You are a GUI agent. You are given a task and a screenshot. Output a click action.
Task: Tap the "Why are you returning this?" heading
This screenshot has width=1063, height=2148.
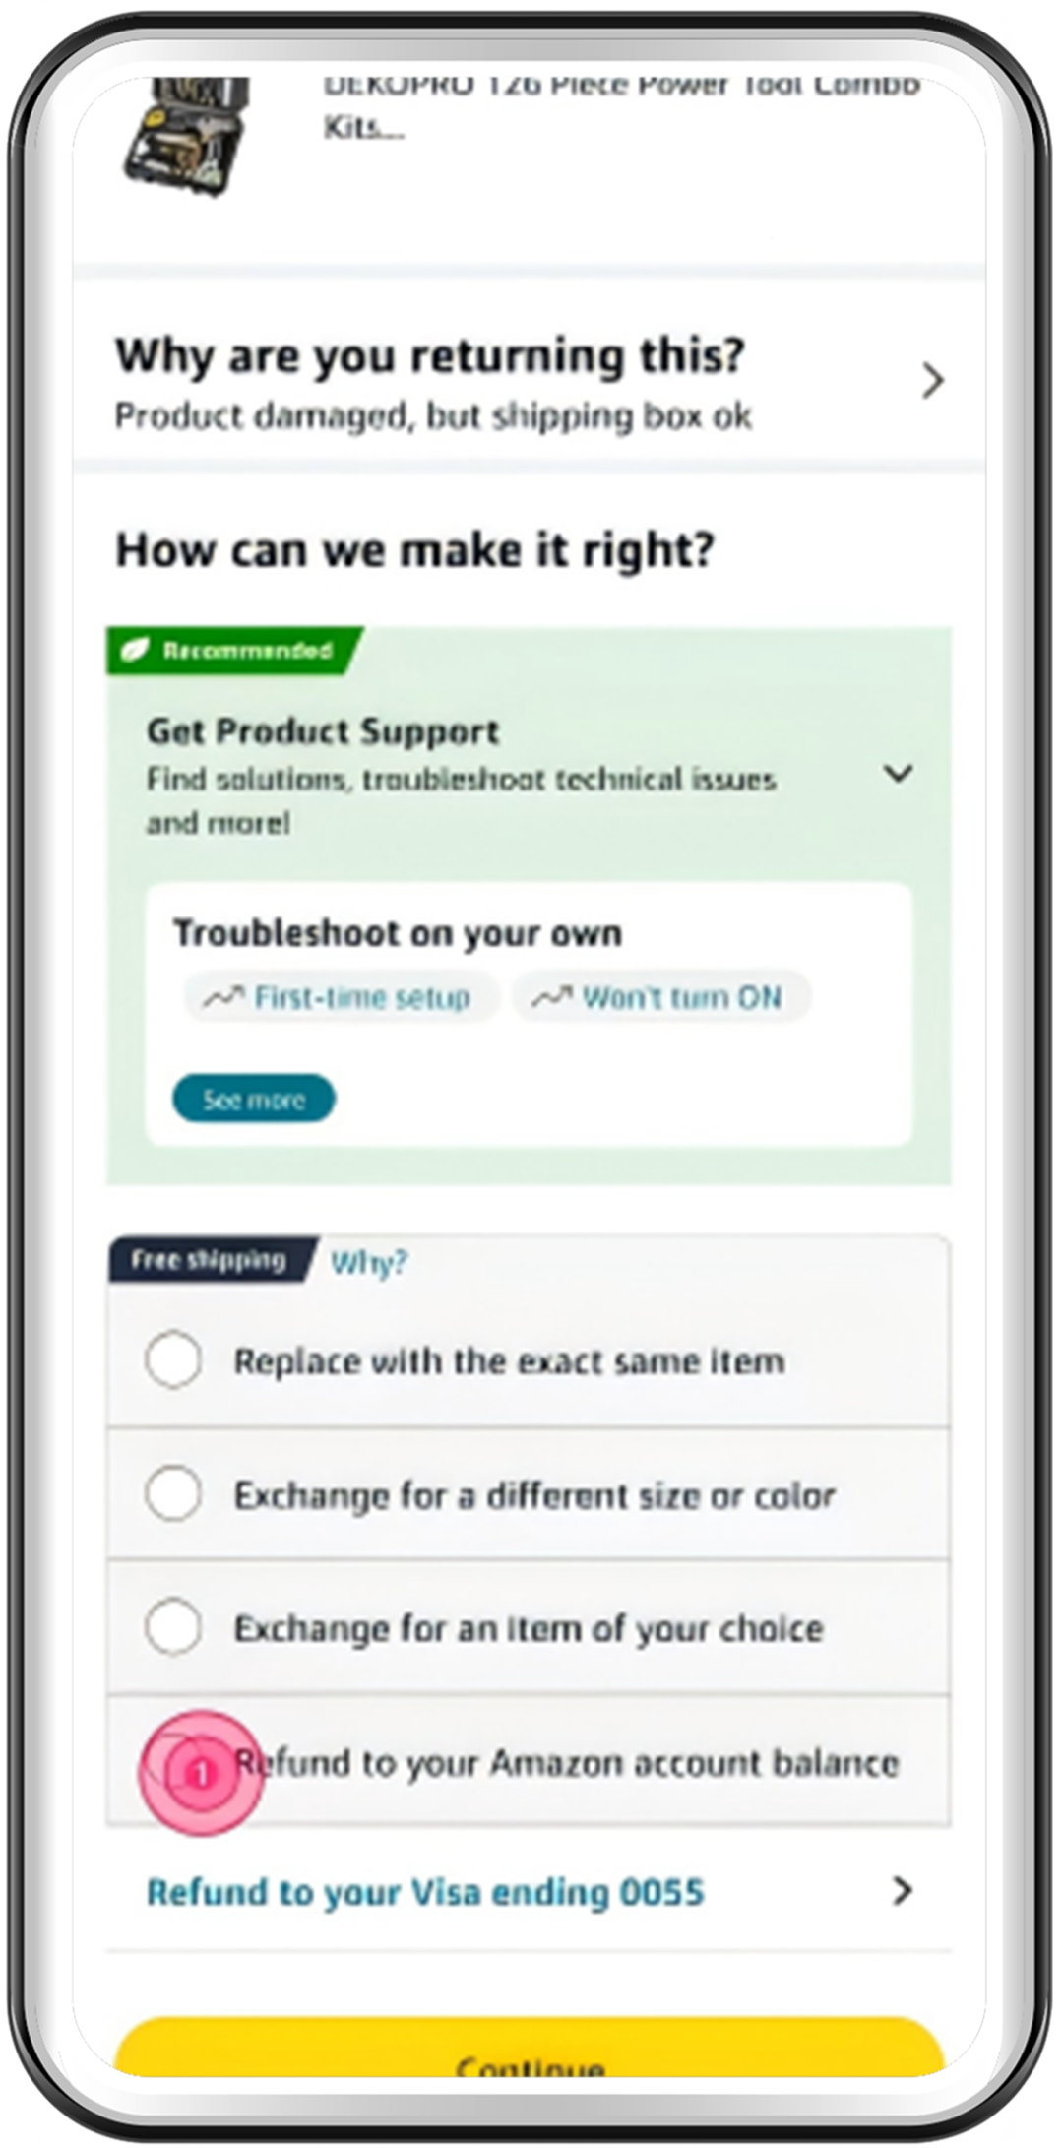(430, 356)
